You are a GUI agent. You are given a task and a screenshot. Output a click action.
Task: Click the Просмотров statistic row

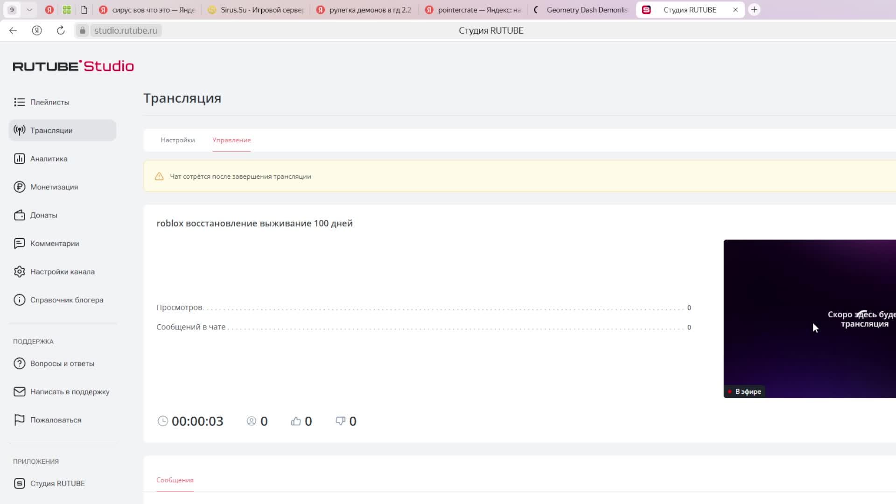pyautogui.click(x=424, y=308)
